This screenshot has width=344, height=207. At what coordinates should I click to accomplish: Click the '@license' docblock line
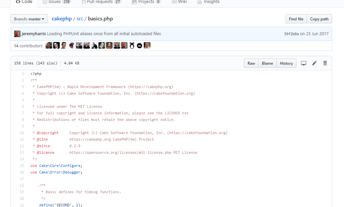115,153
